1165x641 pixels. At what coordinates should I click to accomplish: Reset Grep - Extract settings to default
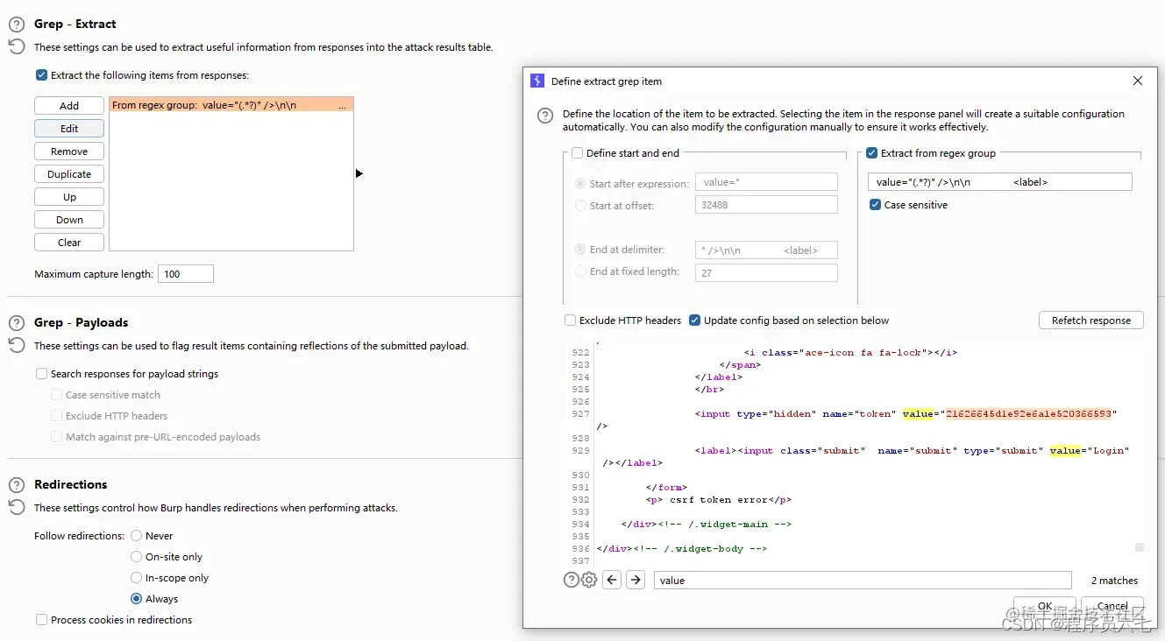17,47
